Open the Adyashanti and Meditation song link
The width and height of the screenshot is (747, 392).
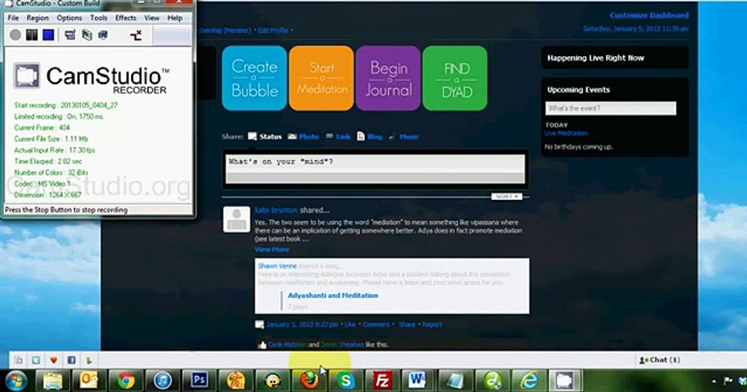tap(333, 296)
